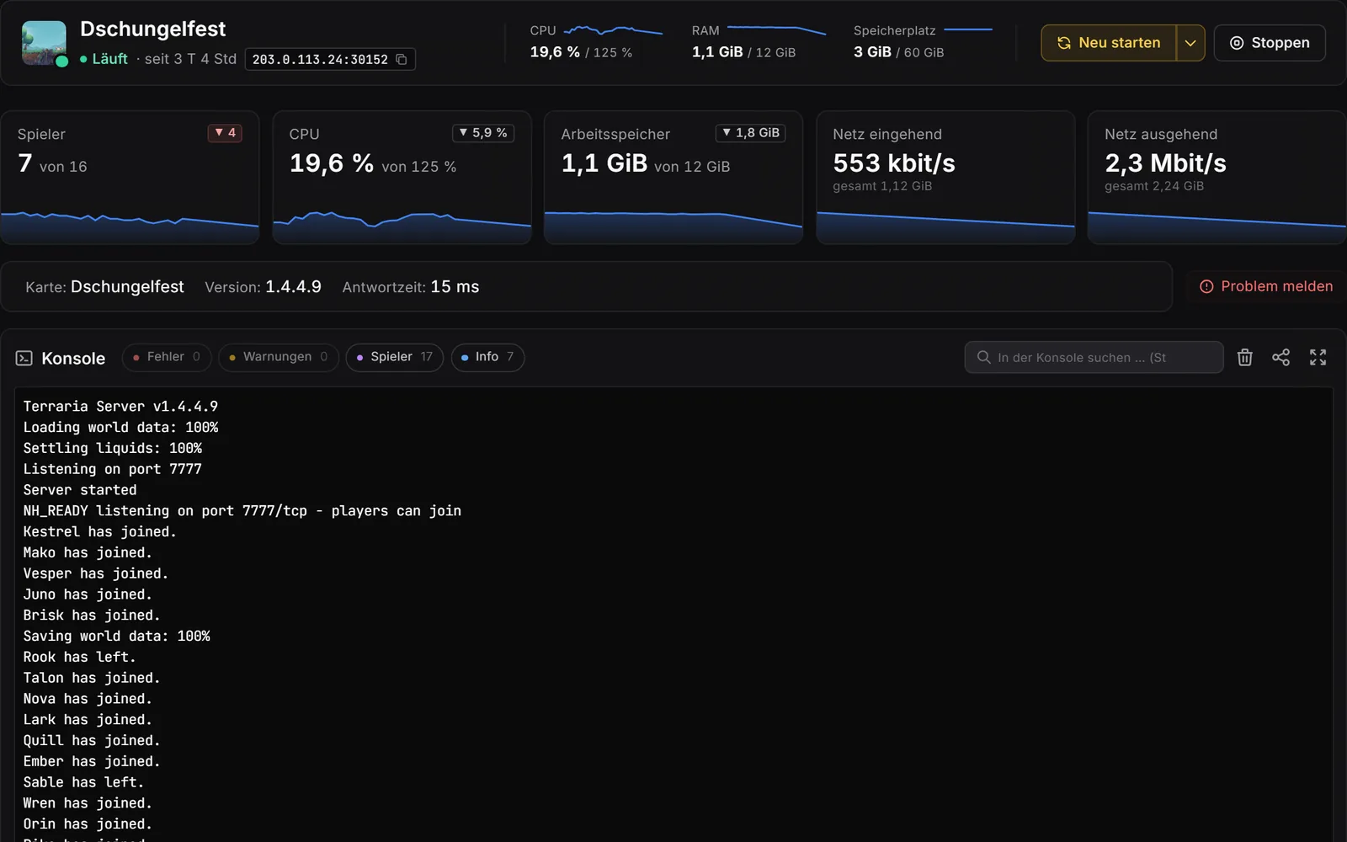Share the console log

[1280, 357]
